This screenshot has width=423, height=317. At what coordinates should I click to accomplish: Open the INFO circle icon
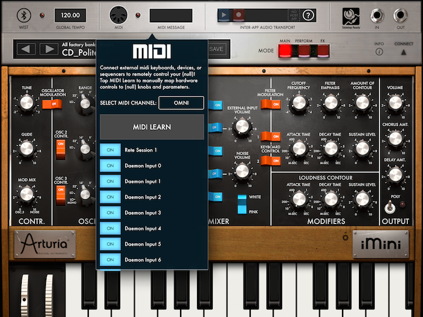[379, 52]
